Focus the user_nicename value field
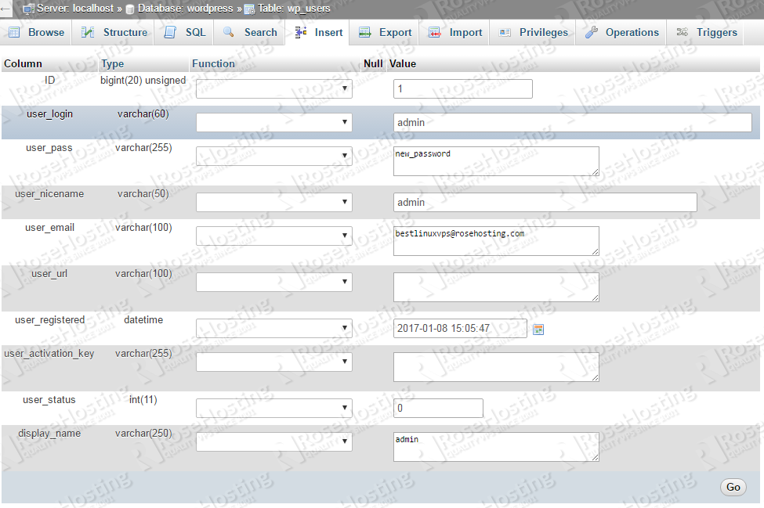 [x=545, y=202]
